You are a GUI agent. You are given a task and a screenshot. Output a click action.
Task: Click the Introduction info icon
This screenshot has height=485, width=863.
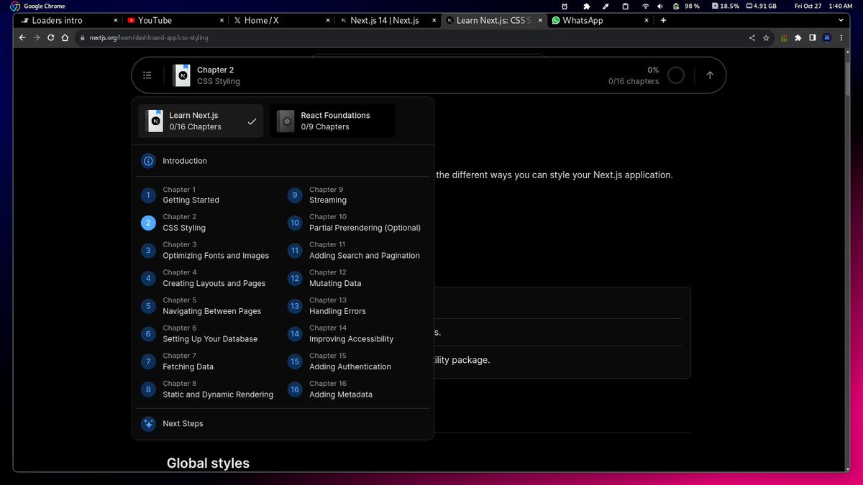148,161
